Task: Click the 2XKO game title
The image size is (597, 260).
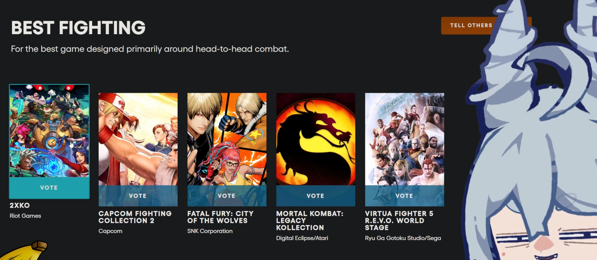Action: coord(20,205)
